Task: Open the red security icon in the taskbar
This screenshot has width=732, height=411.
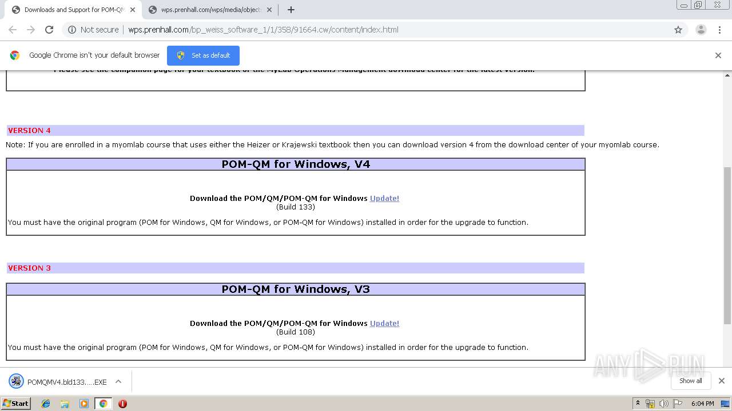Action: (122, 403)
